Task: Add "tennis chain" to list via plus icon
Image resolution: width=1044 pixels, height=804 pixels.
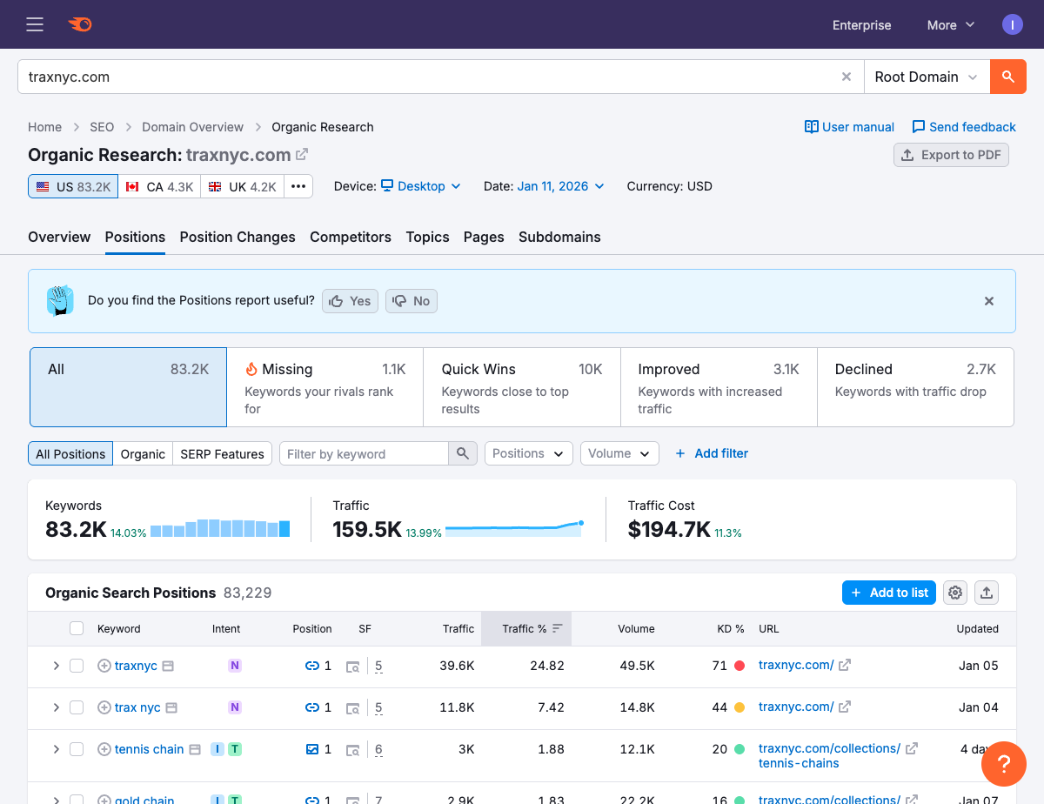Action: click(105, 749)
